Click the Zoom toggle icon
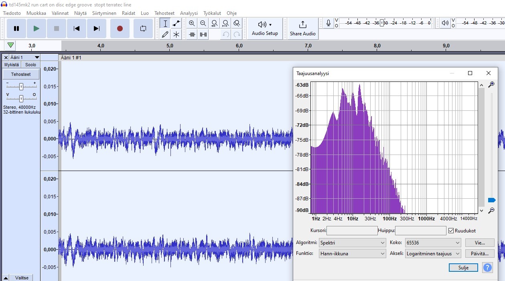Image resolution: width=505 pixels, height=281 pixels. [x=237, y=23]
